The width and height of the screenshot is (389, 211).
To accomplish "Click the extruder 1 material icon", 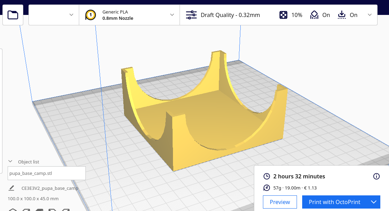I will coord(90,15).
